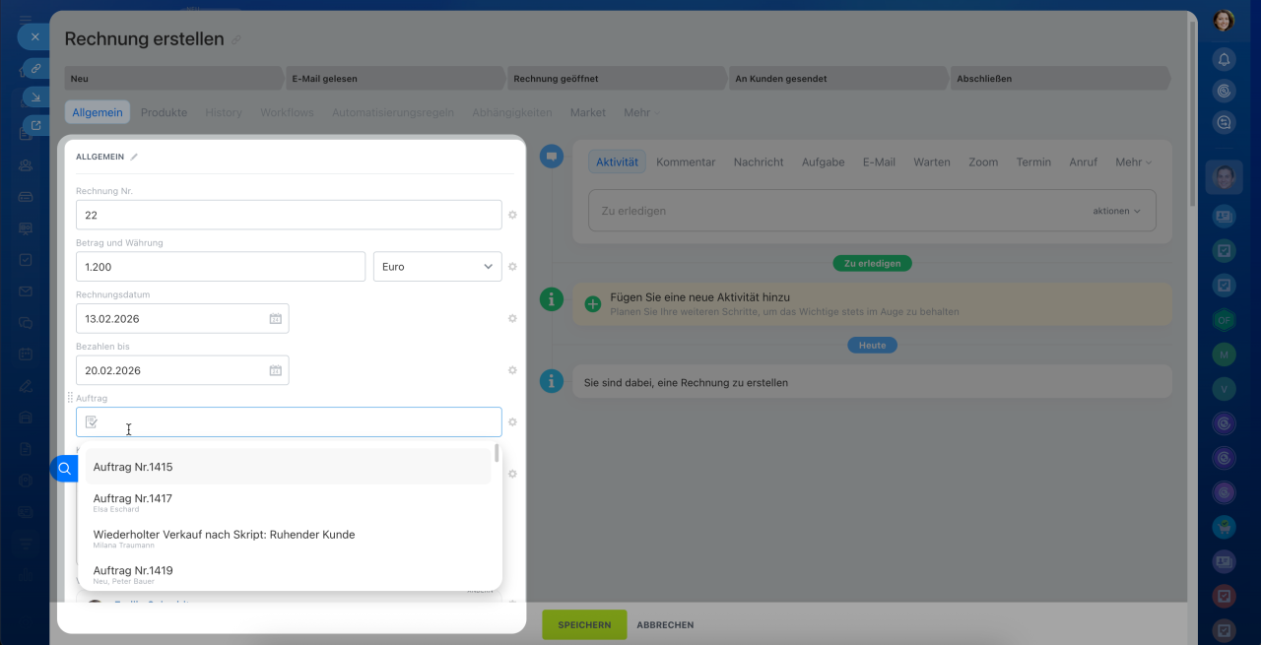Open calendar picker for Rechnungsdatum field
This screenshot has height=645, width=1261.
[x=276, y=319]
